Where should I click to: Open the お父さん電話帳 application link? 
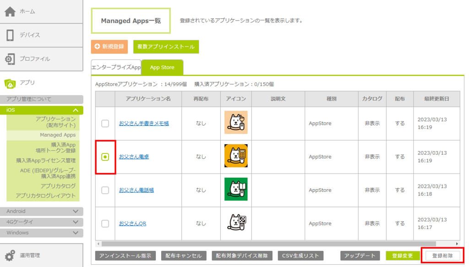pos(136,190)
